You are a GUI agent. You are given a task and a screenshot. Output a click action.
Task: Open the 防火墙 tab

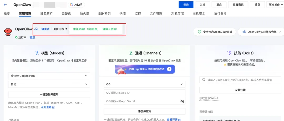coord(85,14)
